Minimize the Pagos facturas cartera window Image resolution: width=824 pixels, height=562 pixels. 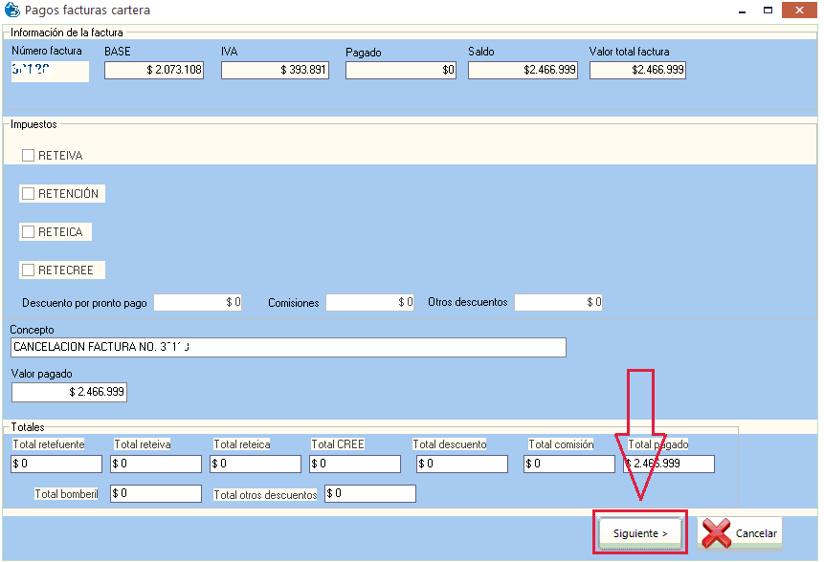pyautogui.click(x=743, y=10)
